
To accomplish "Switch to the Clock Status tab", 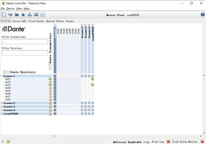I will [x=36, y=21].
